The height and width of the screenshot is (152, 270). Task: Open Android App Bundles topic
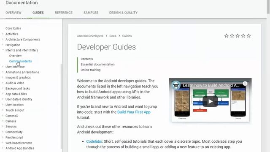20,148
